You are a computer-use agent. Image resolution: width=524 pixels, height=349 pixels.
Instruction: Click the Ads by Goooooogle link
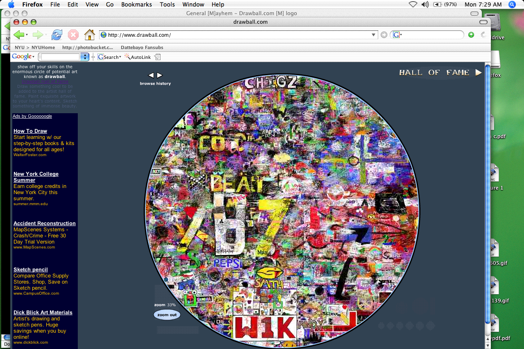(32, 116)
